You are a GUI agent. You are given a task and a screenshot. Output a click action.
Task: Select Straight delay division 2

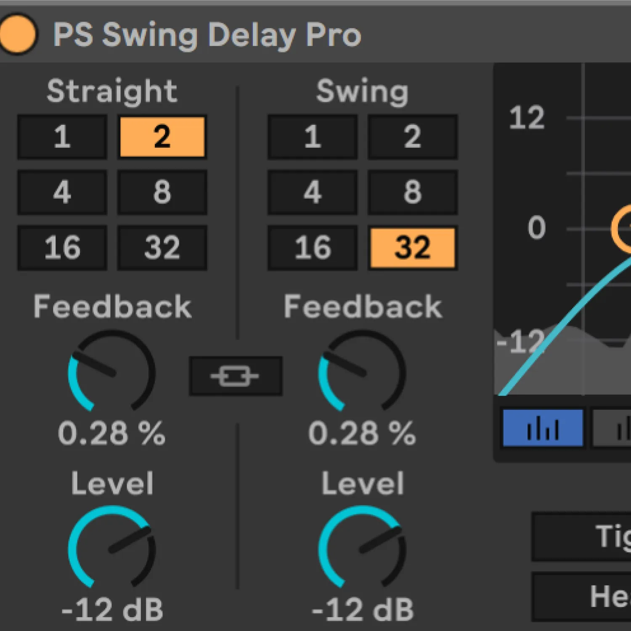pyautogui.click(x=162, y=137)
